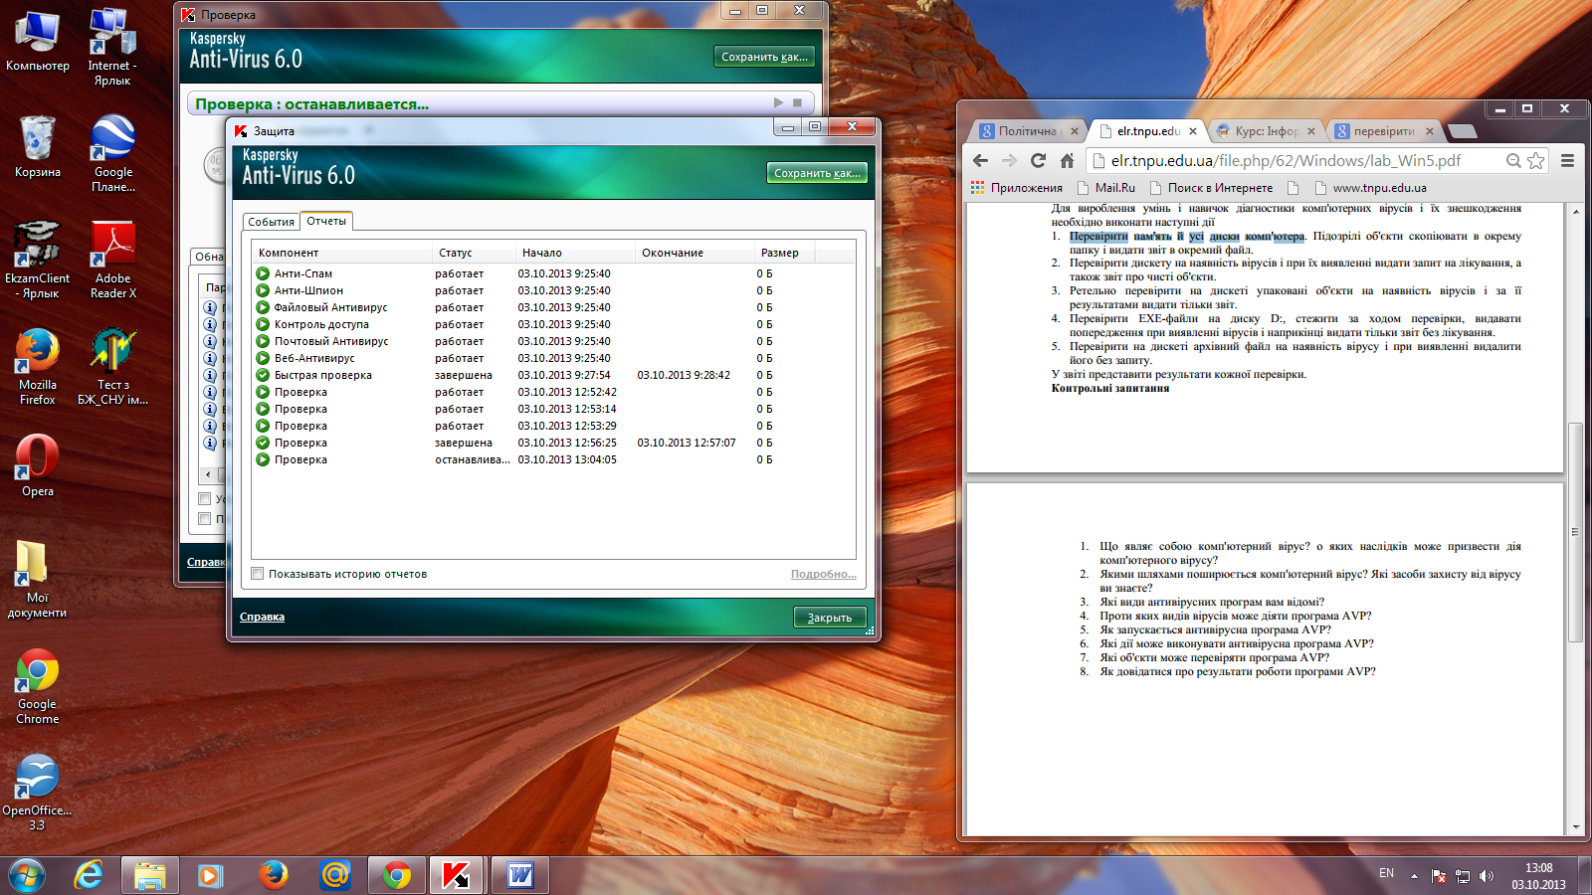The height and width of the screenshot is (895, 1592).
Task: Switch to Word via taskbar icon
Action: click(519, 875)
